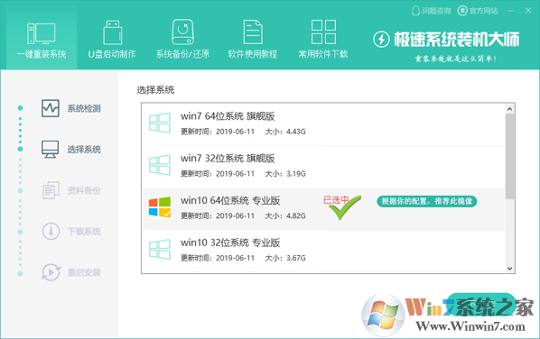540x339 pixels.
Task: Open the 官方网站 link
Action: pos(478,11)
